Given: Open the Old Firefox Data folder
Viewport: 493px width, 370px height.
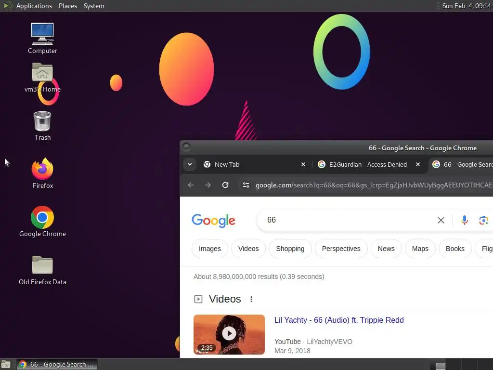Looking at the screenshot, I should pyautogui.click(x=42, y=270).
